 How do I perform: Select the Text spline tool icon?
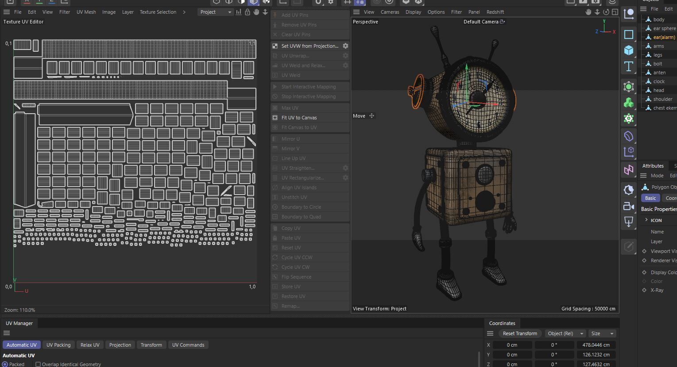(629, 67)
